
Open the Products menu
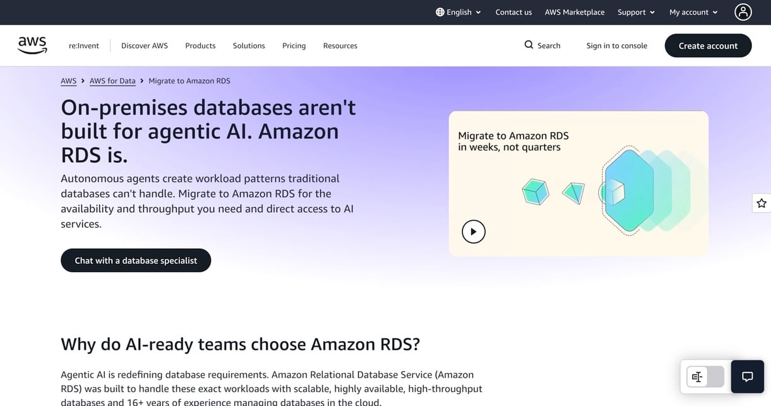pyautogui.click(x=200, y=45)
